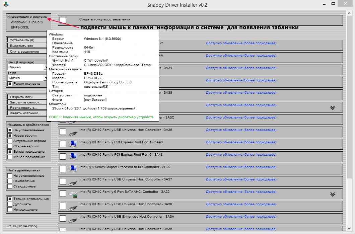
Task: Open the update link in the 3A3C row
Action: coord(241,118)
